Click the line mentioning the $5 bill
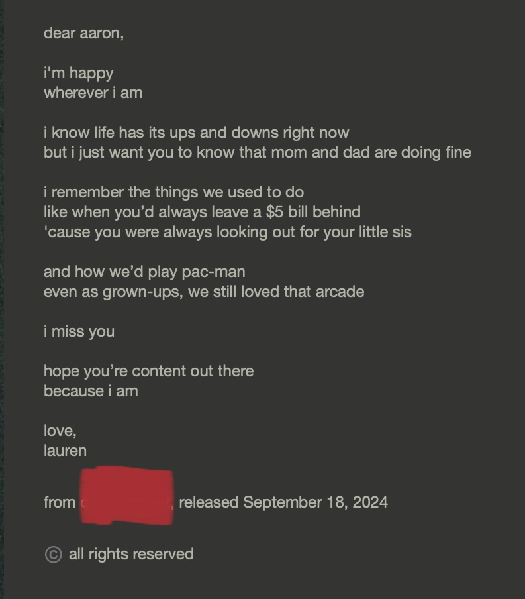 coord(202,212)
